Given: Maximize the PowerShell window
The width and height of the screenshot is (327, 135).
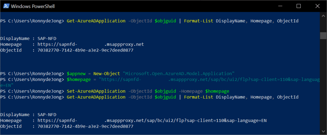Looking at the screenshot, I should (299, 6).
